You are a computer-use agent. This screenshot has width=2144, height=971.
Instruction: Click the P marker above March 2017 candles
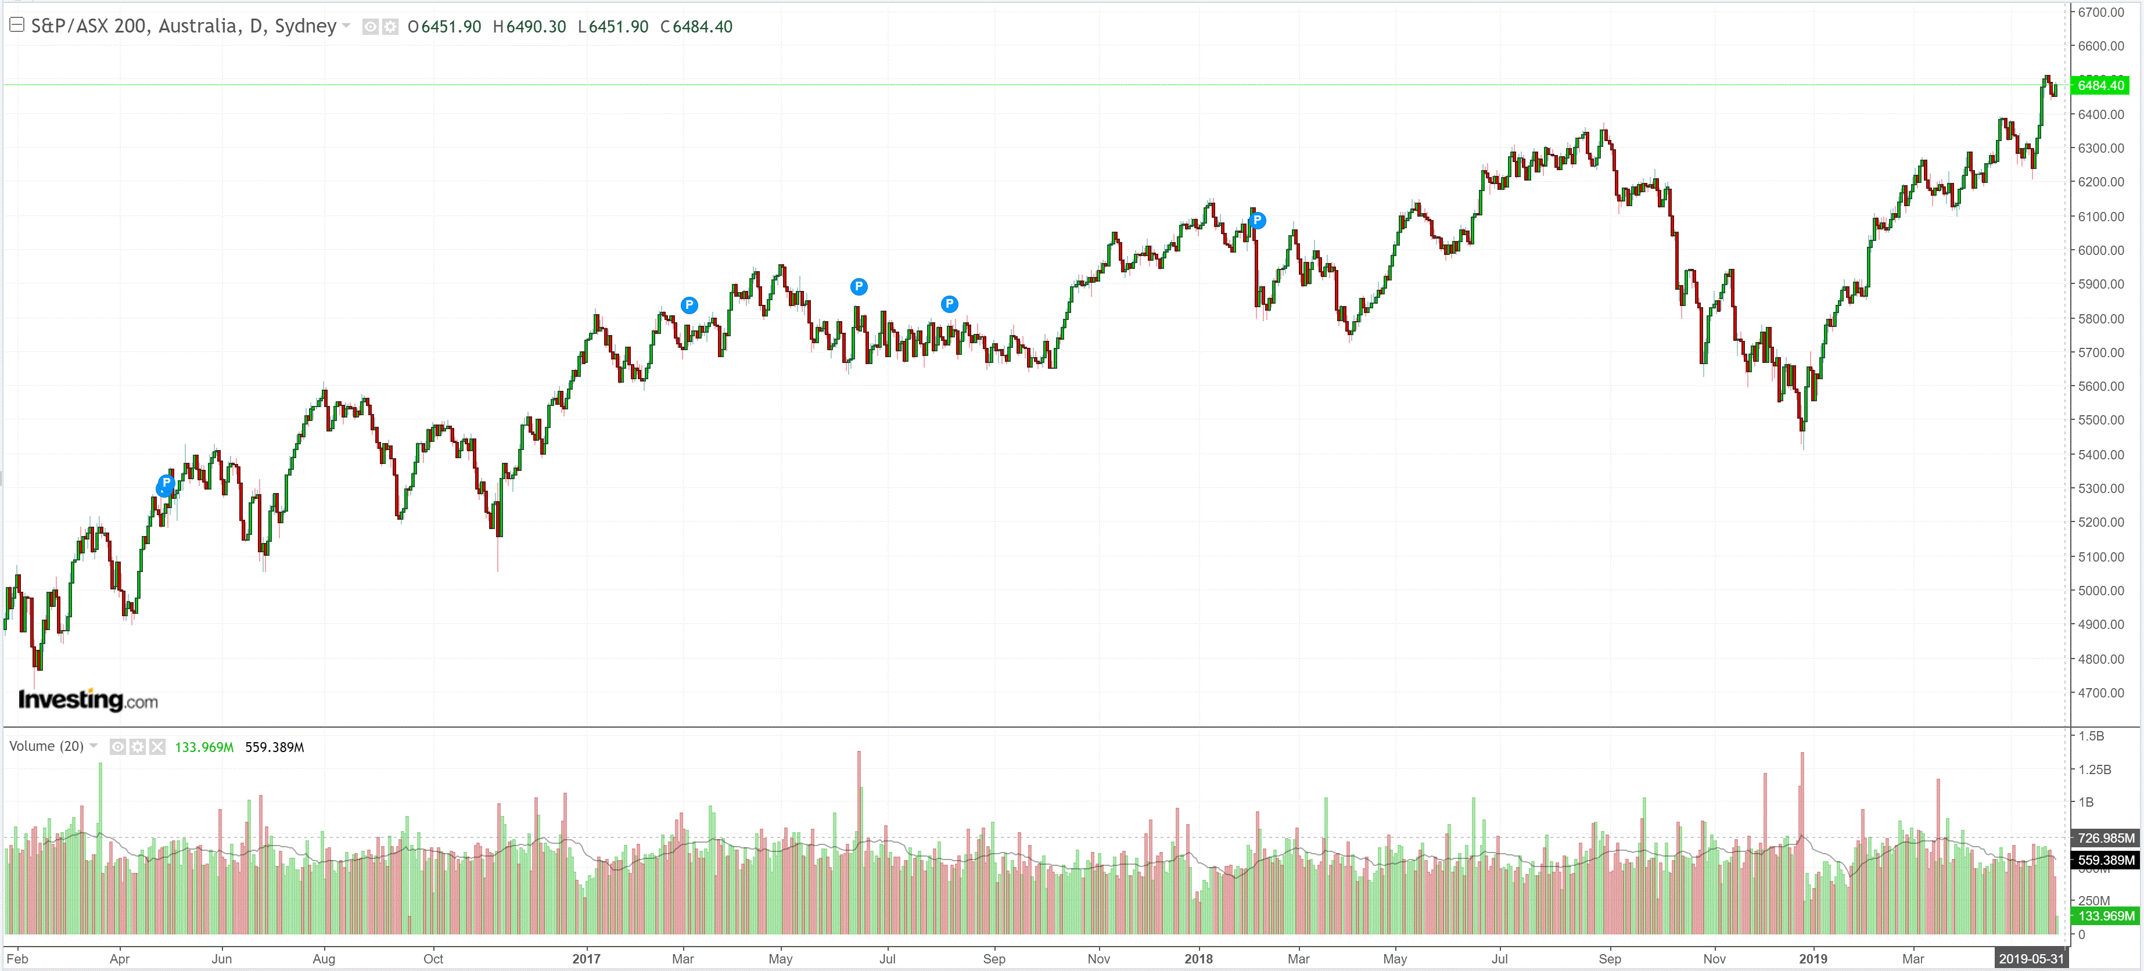tap(689, 305)
